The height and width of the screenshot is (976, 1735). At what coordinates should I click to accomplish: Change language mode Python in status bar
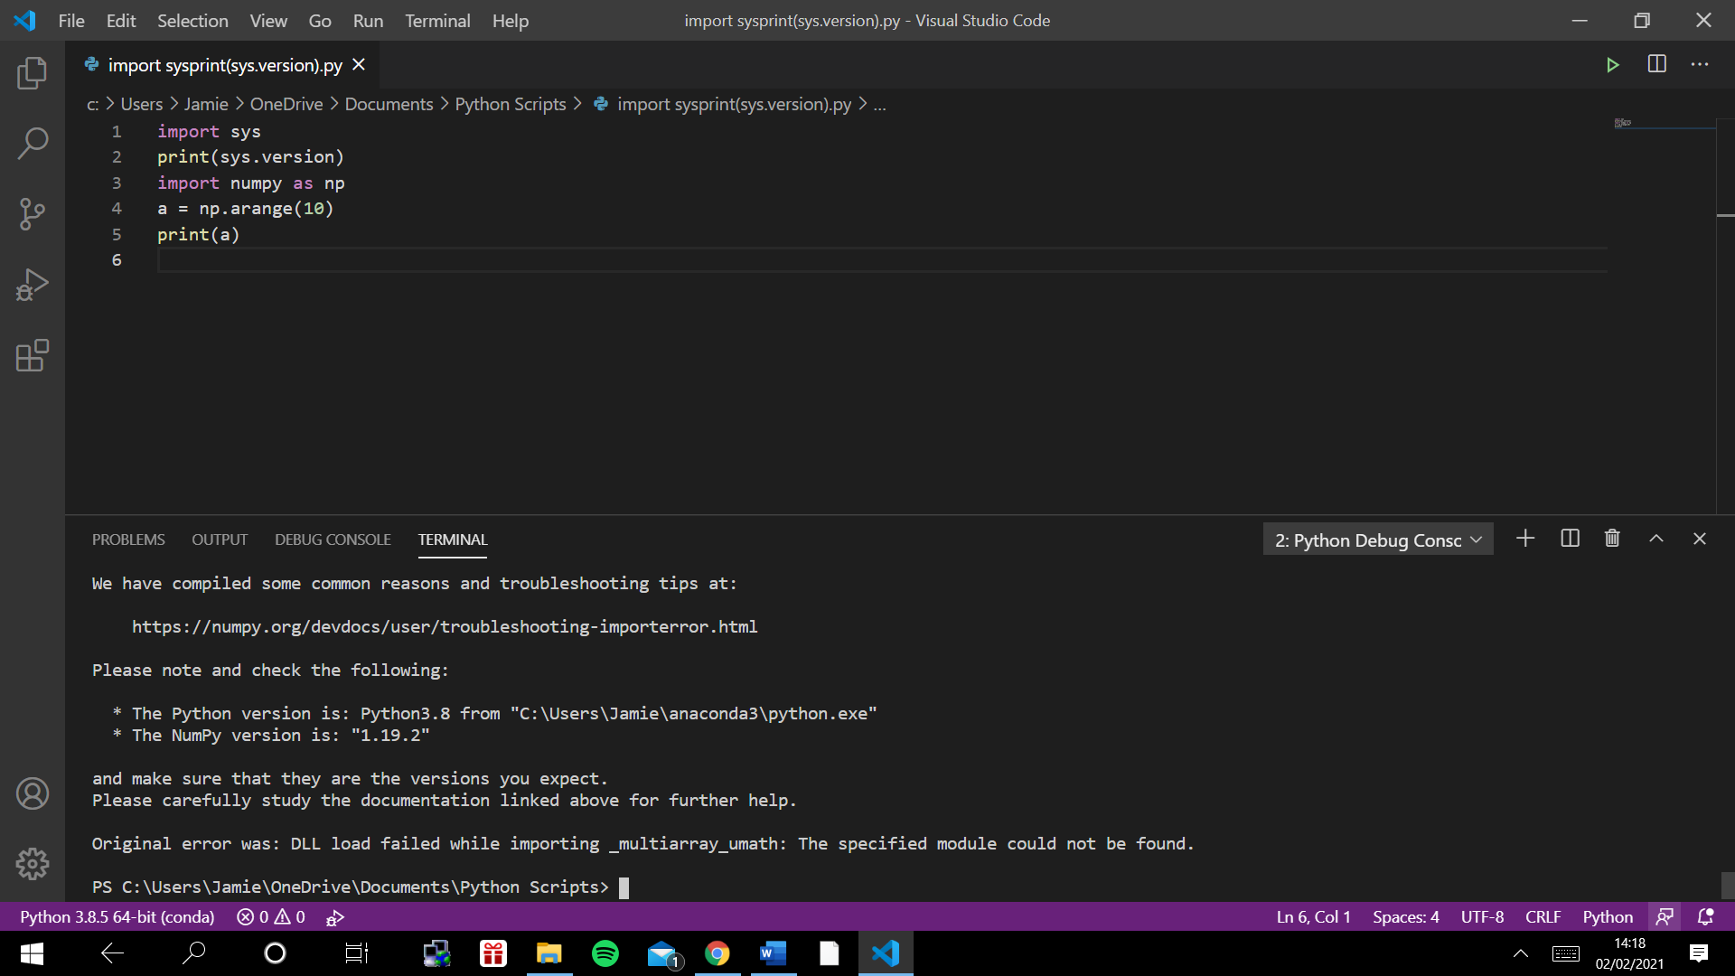[x=1608, y=916]
